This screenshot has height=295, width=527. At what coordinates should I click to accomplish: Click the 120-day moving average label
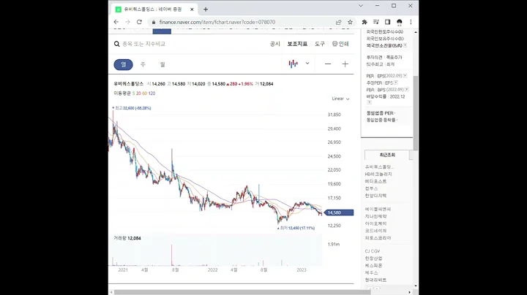pos(152,93)
